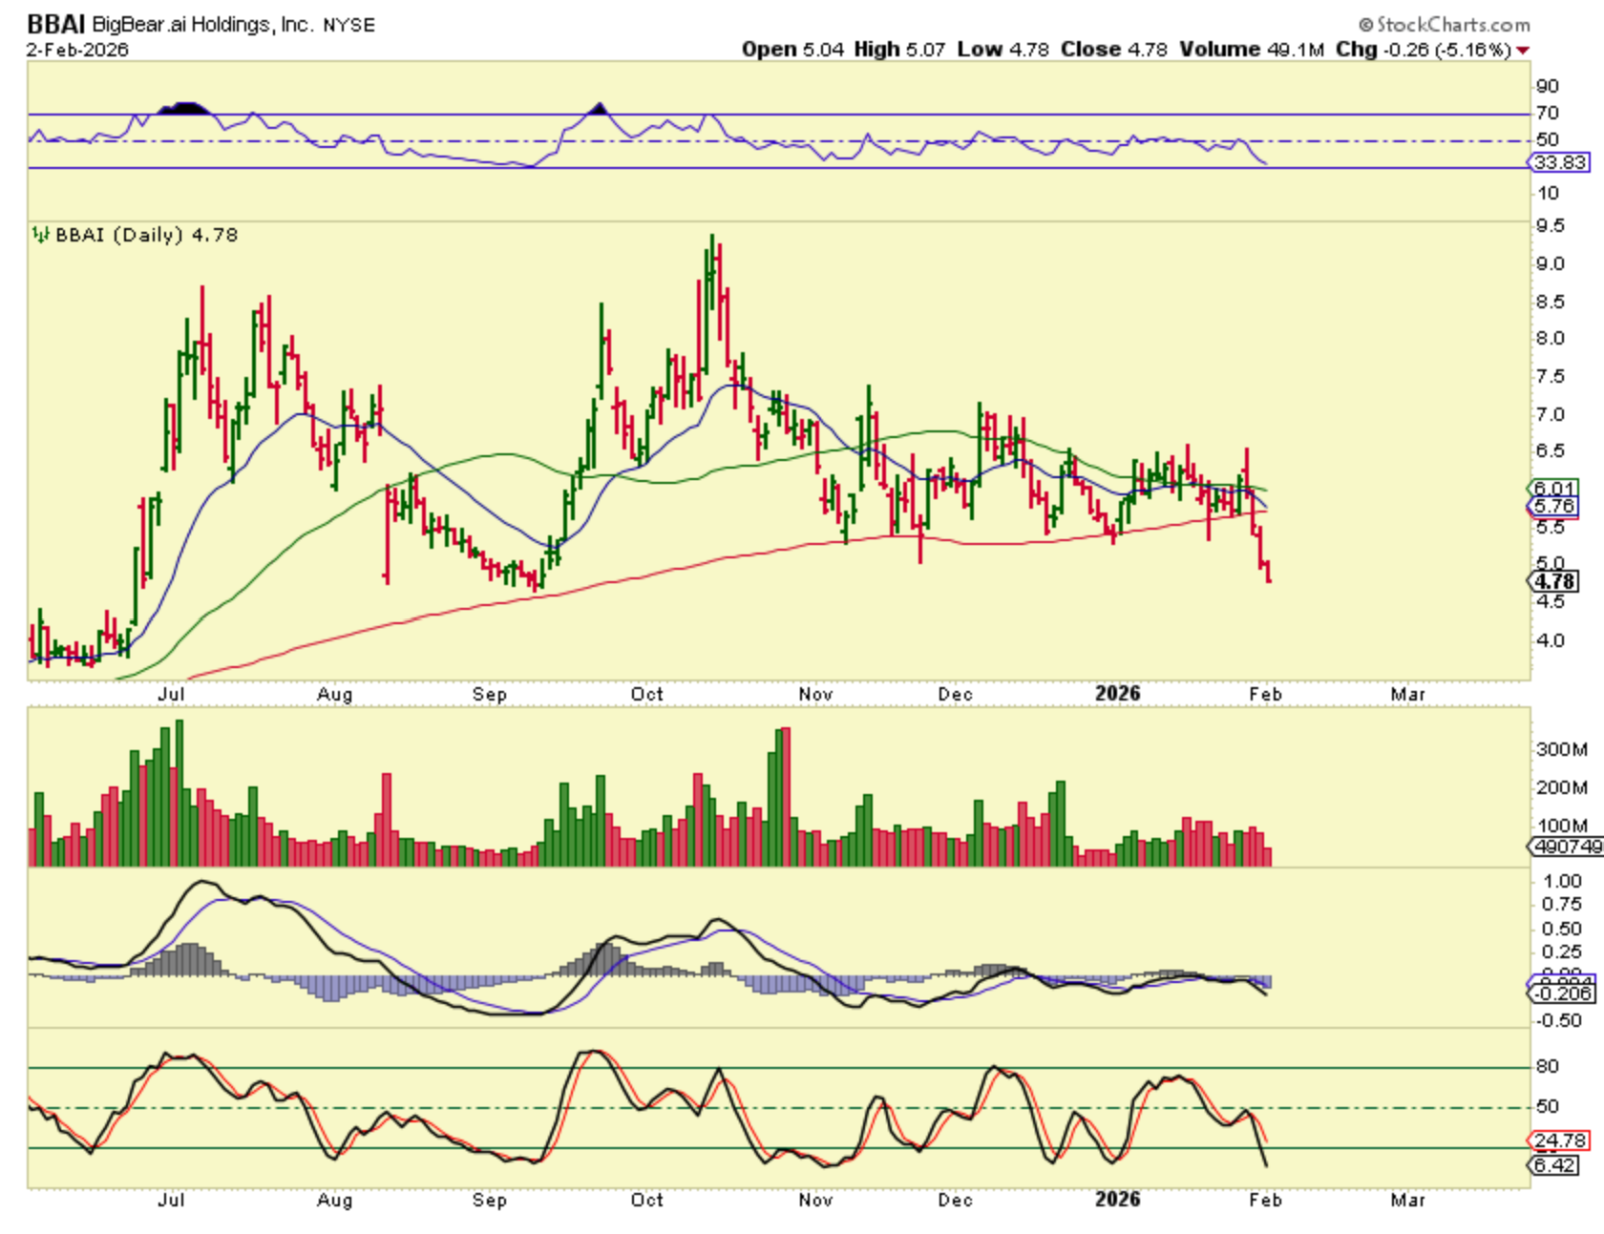Select the BigBear.ai Holdings, Inc. company name
Screen dimensions: 1604x1234
click(202, 25)
